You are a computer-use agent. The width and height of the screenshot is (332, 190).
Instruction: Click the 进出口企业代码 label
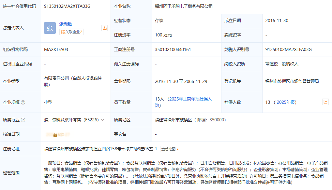click(17, 64)
